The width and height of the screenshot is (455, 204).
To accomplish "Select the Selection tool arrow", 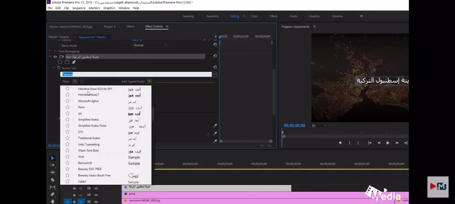I will [52, 158].
